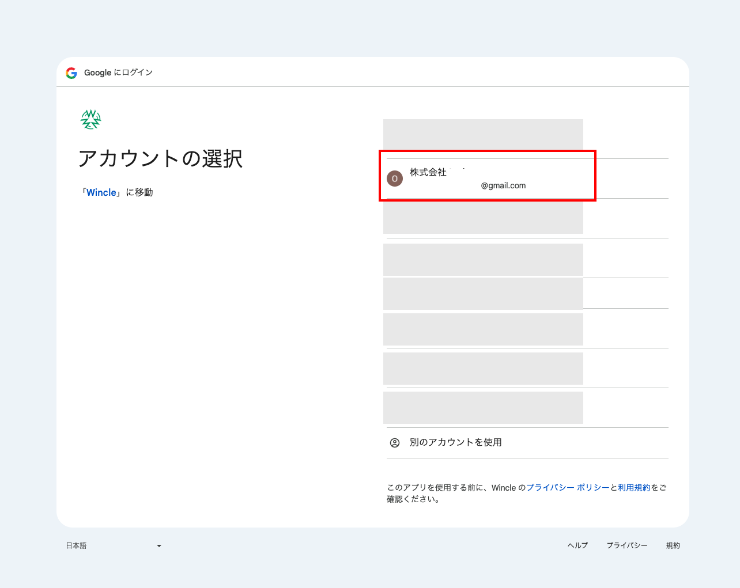Viewport: 740px width, 588px height.
Task: Expand the language dropdown arrow
Action: click(x=159, y=546)
